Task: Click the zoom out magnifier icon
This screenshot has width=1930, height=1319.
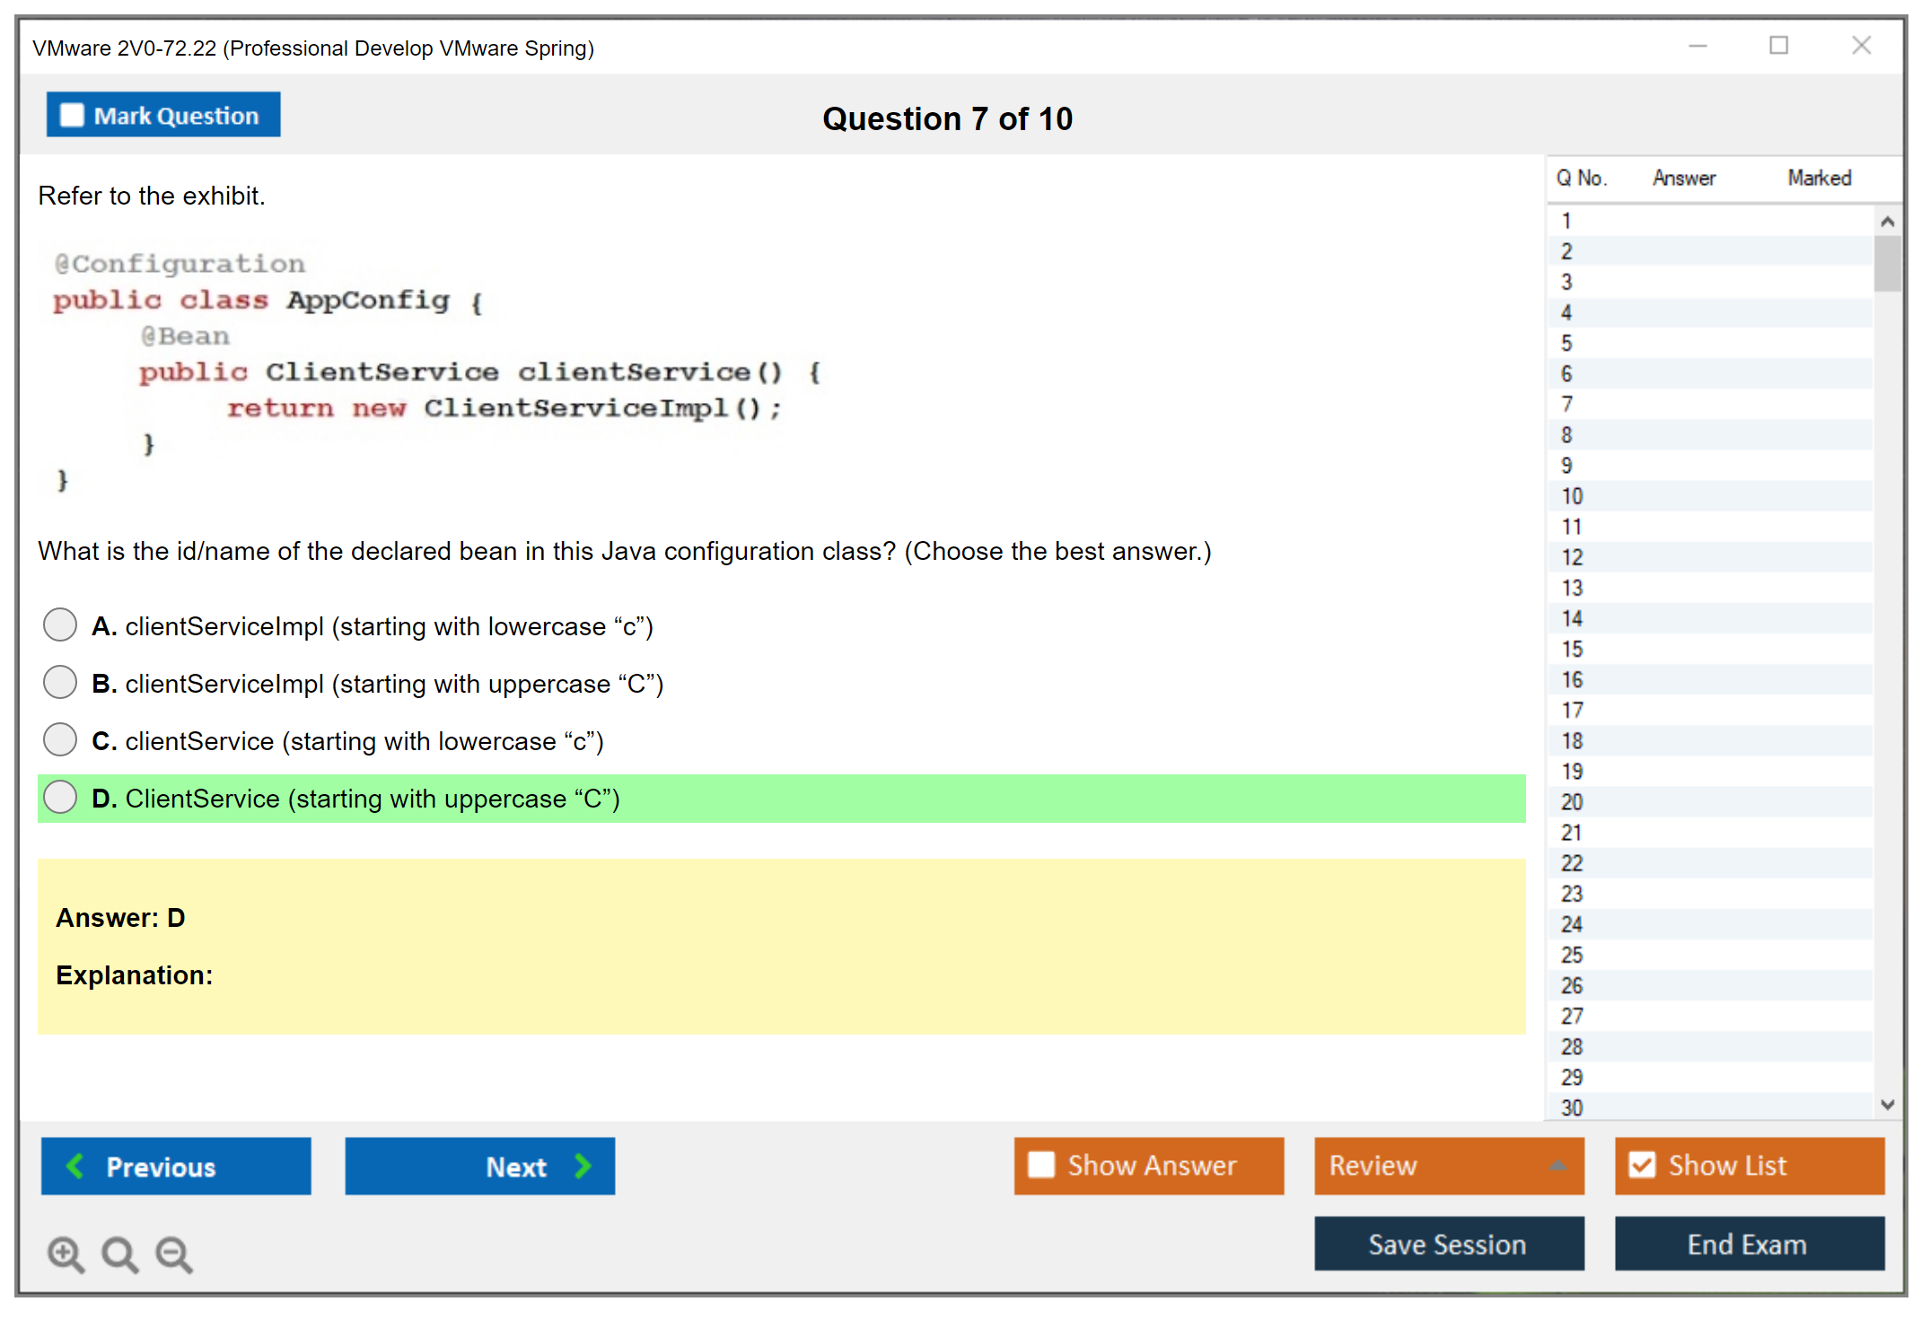Action: (x=174, y=1253)
